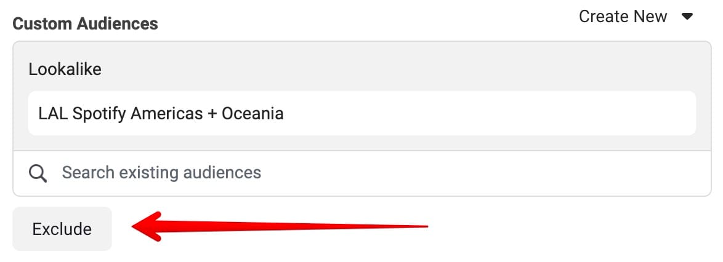723x262 pixels.
Task: Click the black triangle dropdown arrow
Action: click(688, 17)
